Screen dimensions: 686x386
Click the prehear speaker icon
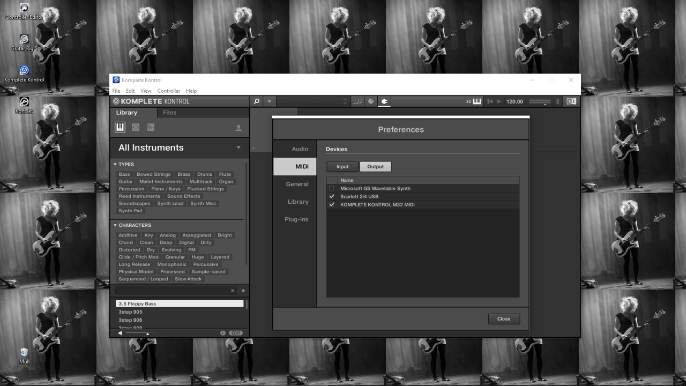coord(120,333)
